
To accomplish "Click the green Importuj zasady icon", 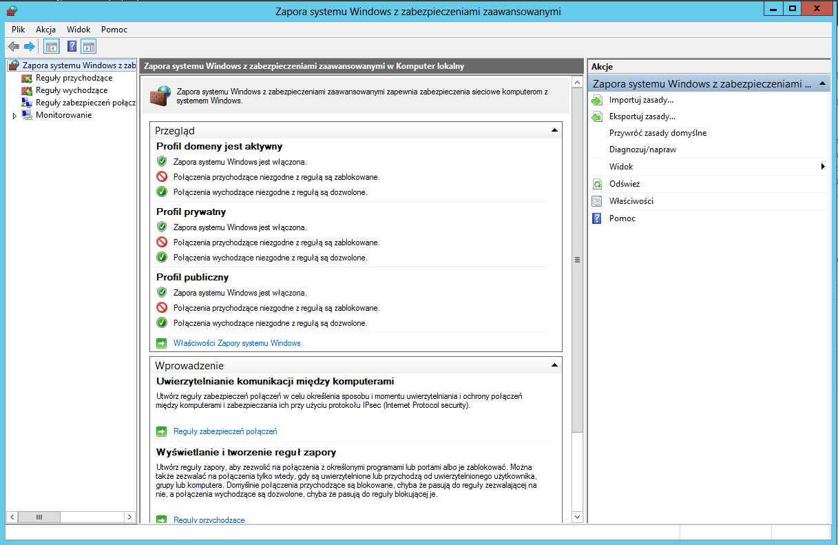I will [x=597, y=101].
